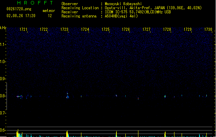Click the 1.0 kHz frequency label

coord(3,62)
